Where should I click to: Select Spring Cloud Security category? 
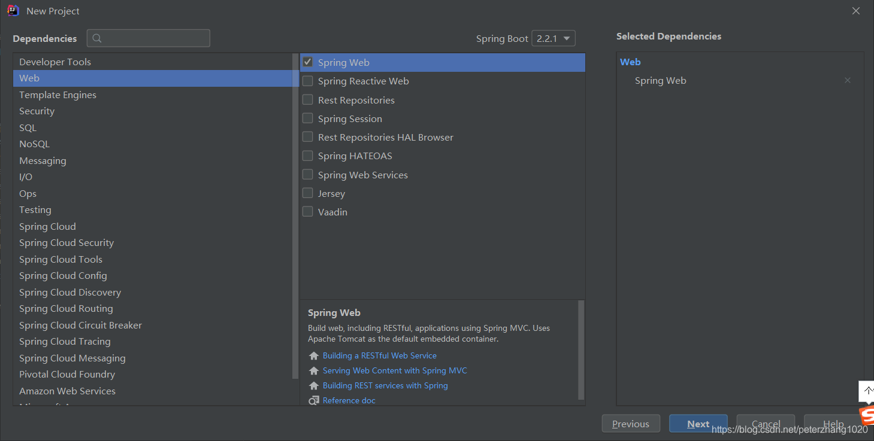pos(153,243)
